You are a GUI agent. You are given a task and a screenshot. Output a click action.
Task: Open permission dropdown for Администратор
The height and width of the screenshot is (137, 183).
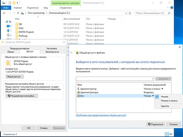click(x=162, y=89)
